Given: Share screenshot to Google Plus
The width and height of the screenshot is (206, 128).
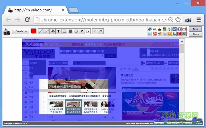Looking at the screenshot, I should coord(155,34).
